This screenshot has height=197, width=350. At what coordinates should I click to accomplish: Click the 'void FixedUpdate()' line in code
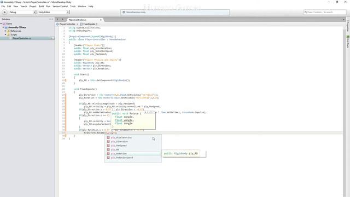coord(85,89)
